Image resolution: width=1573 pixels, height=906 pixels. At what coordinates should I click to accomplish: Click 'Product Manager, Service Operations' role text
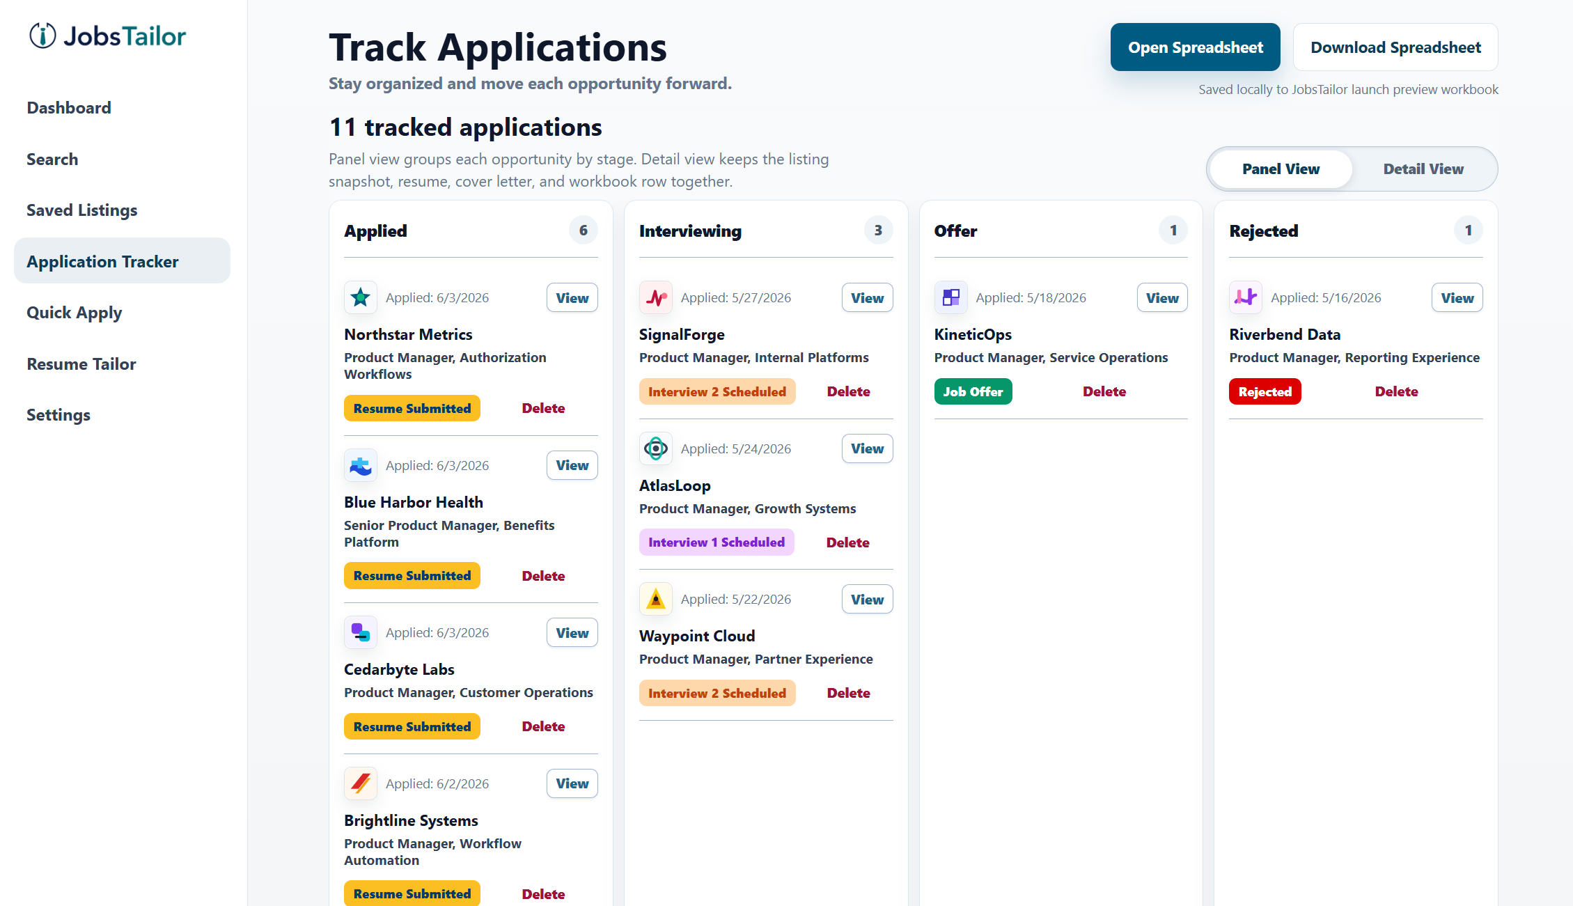[1051, 357]
